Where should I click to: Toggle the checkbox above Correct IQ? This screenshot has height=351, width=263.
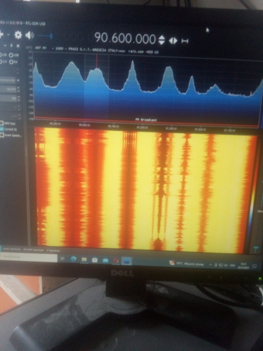2,123
